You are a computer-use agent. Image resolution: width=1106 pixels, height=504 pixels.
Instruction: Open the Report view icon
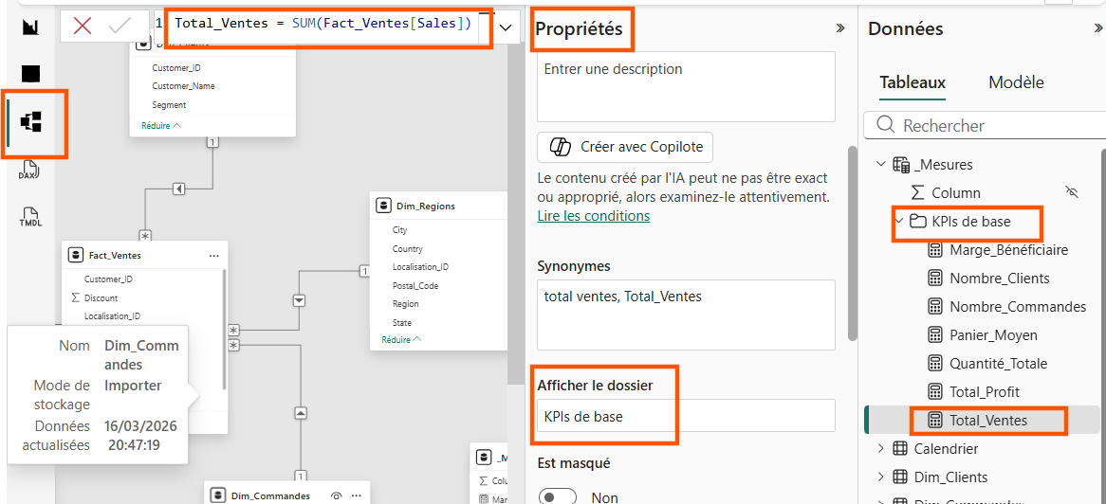[30, 27]
